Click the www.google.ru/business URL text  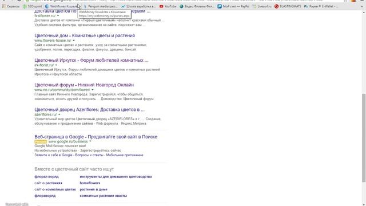pos(68,141)
